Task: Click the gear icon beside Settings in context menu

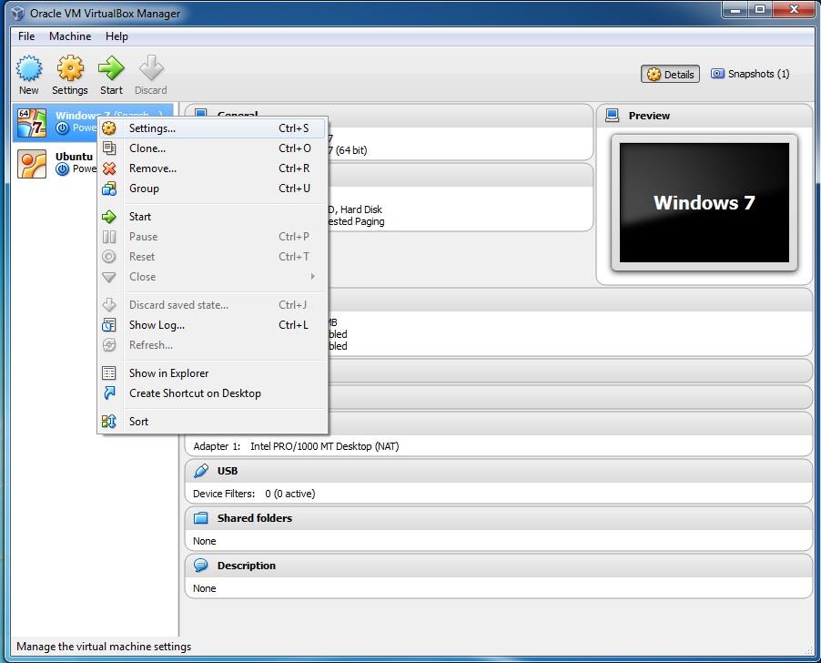Action: pyautogui.click(x=110, y=128)
